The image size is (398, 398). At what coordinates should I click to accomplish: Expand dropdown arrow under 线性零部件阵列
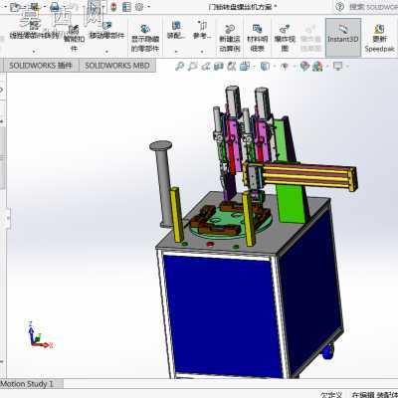(34, 52)
